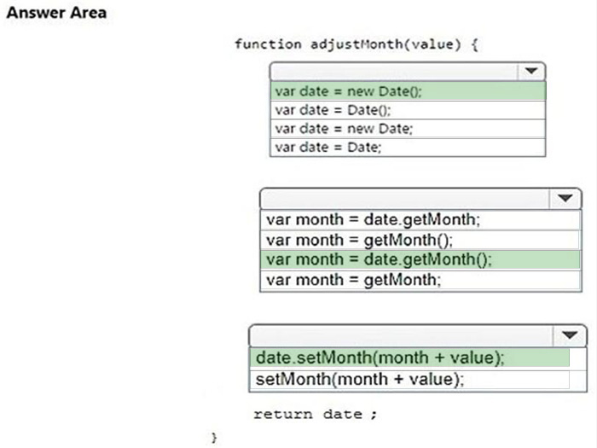Click the third empty combo box field
This screenshot has height=448, width=597.
pyautogui.click(x=402, y=335)
